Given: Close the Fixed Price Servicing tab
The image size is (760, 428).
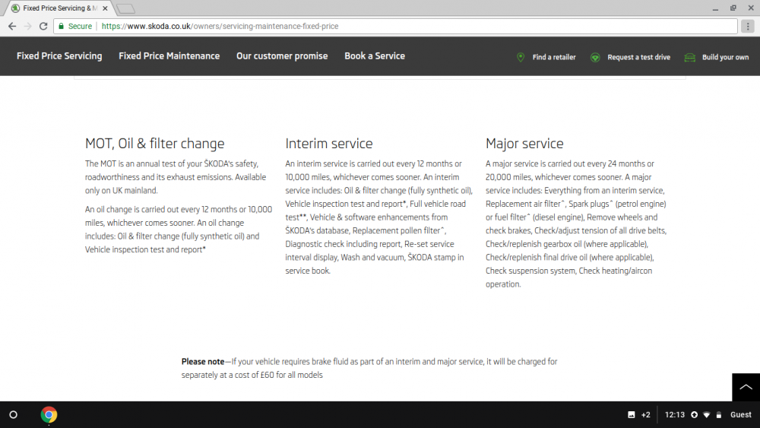Looking at the screenshot, I should point(105,8).
